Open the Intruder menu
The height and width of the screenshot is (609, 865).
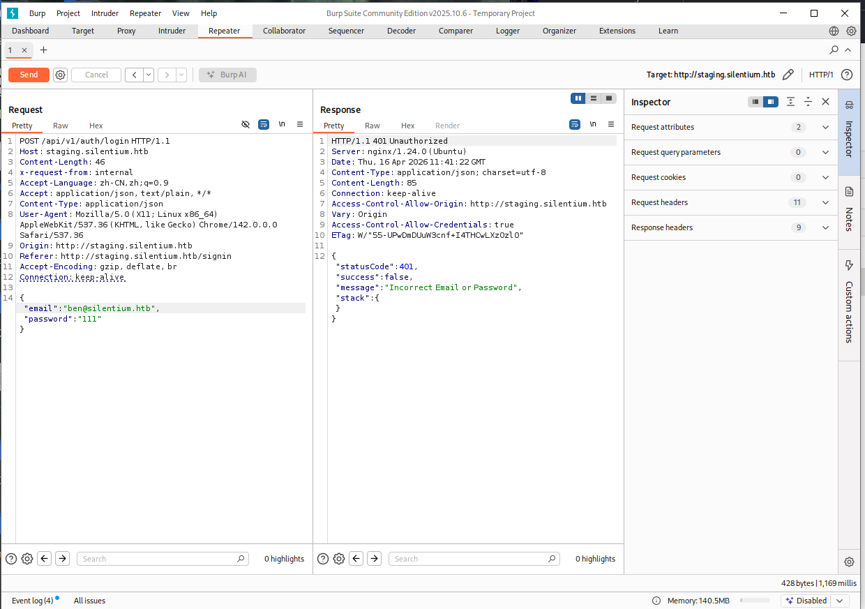pyautogui.click(x=105, y=13)
